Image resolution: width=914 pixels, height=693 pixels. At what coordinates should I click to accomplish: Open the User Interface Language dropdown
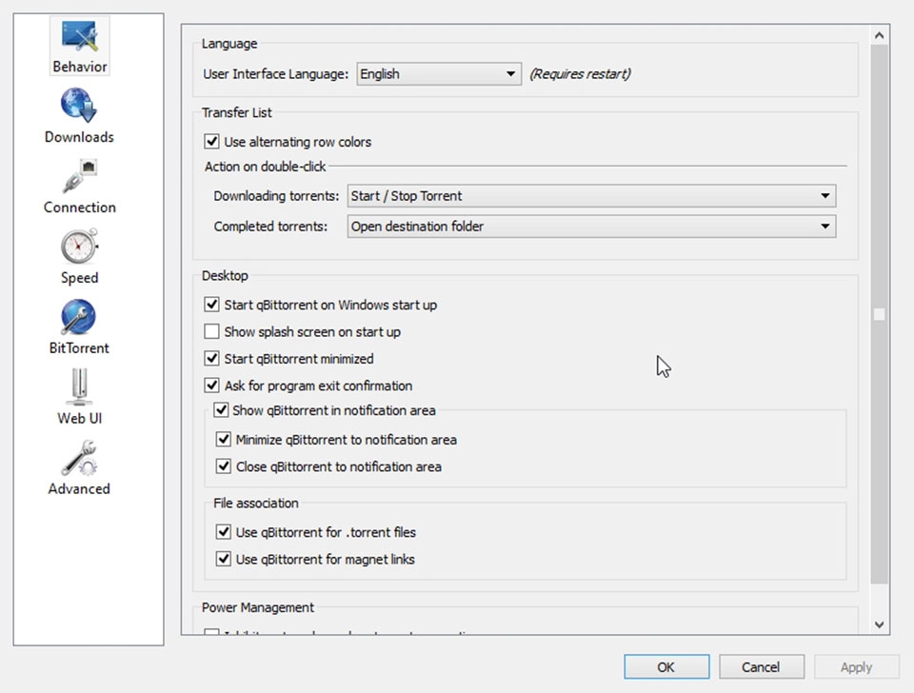(x=439, y=74)
